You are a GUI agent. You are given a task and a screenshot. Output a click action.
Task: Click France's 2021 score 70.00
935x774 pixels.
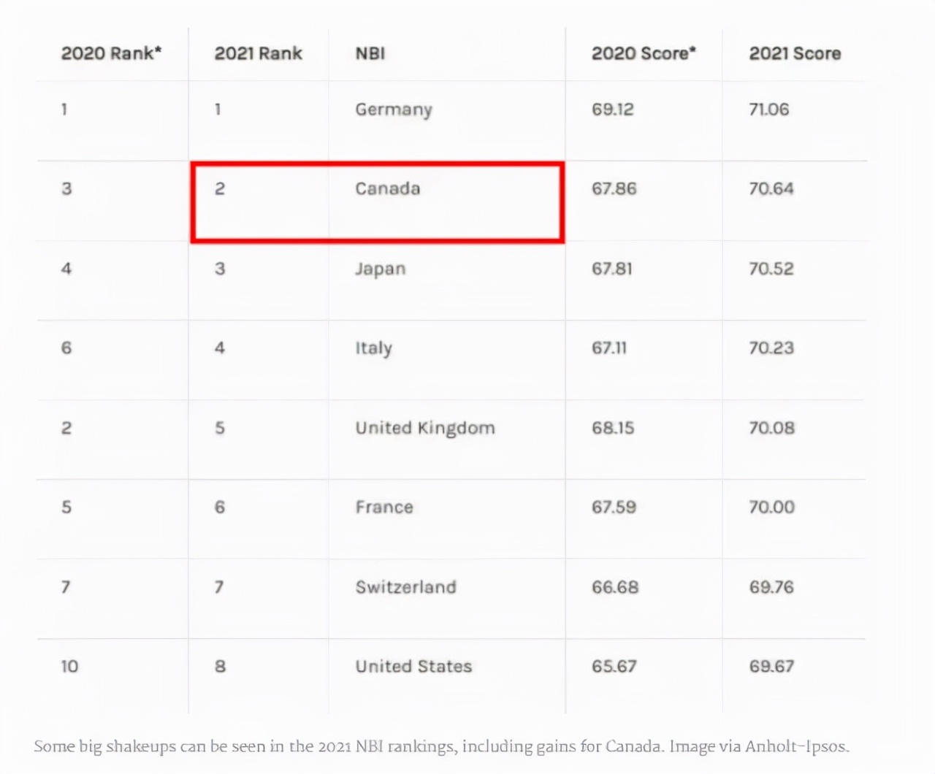pyautogui.click(x=771, y=507)
